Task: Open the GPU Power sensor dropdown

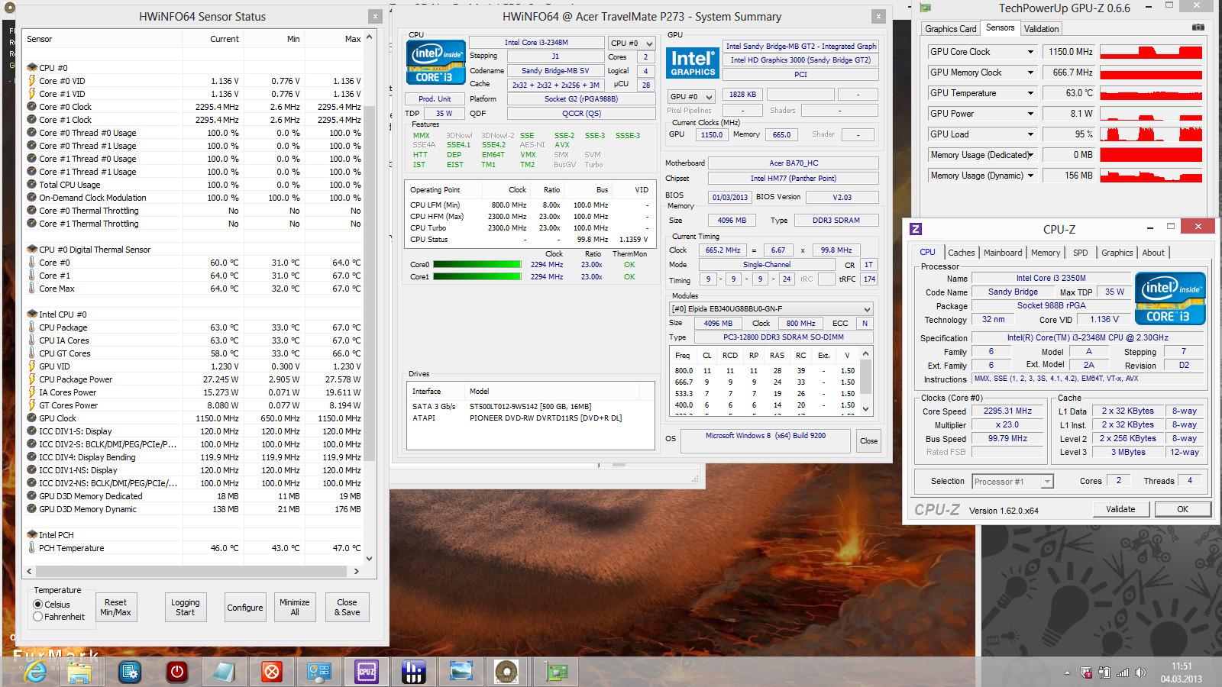Action: [x=1030, y=114]
